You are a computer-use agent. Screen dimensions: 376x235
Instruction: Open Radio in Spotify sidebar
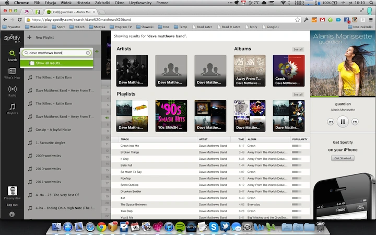(x=12, y=91)
